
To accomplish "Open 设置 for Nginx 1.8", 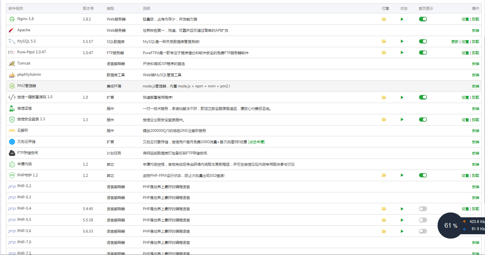I will [465, 19].
